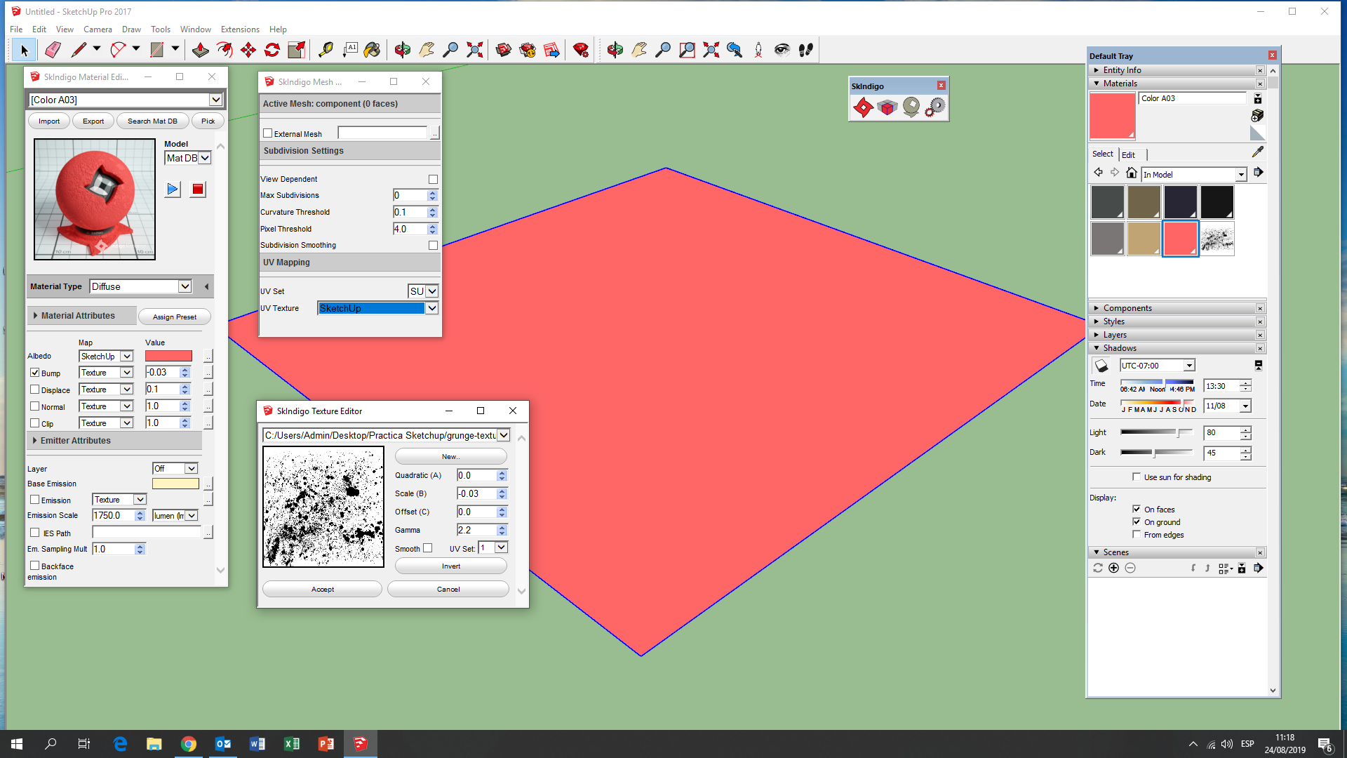Open the Extensions menu
Screen dimensions: 1347x758
click(240, 29)
